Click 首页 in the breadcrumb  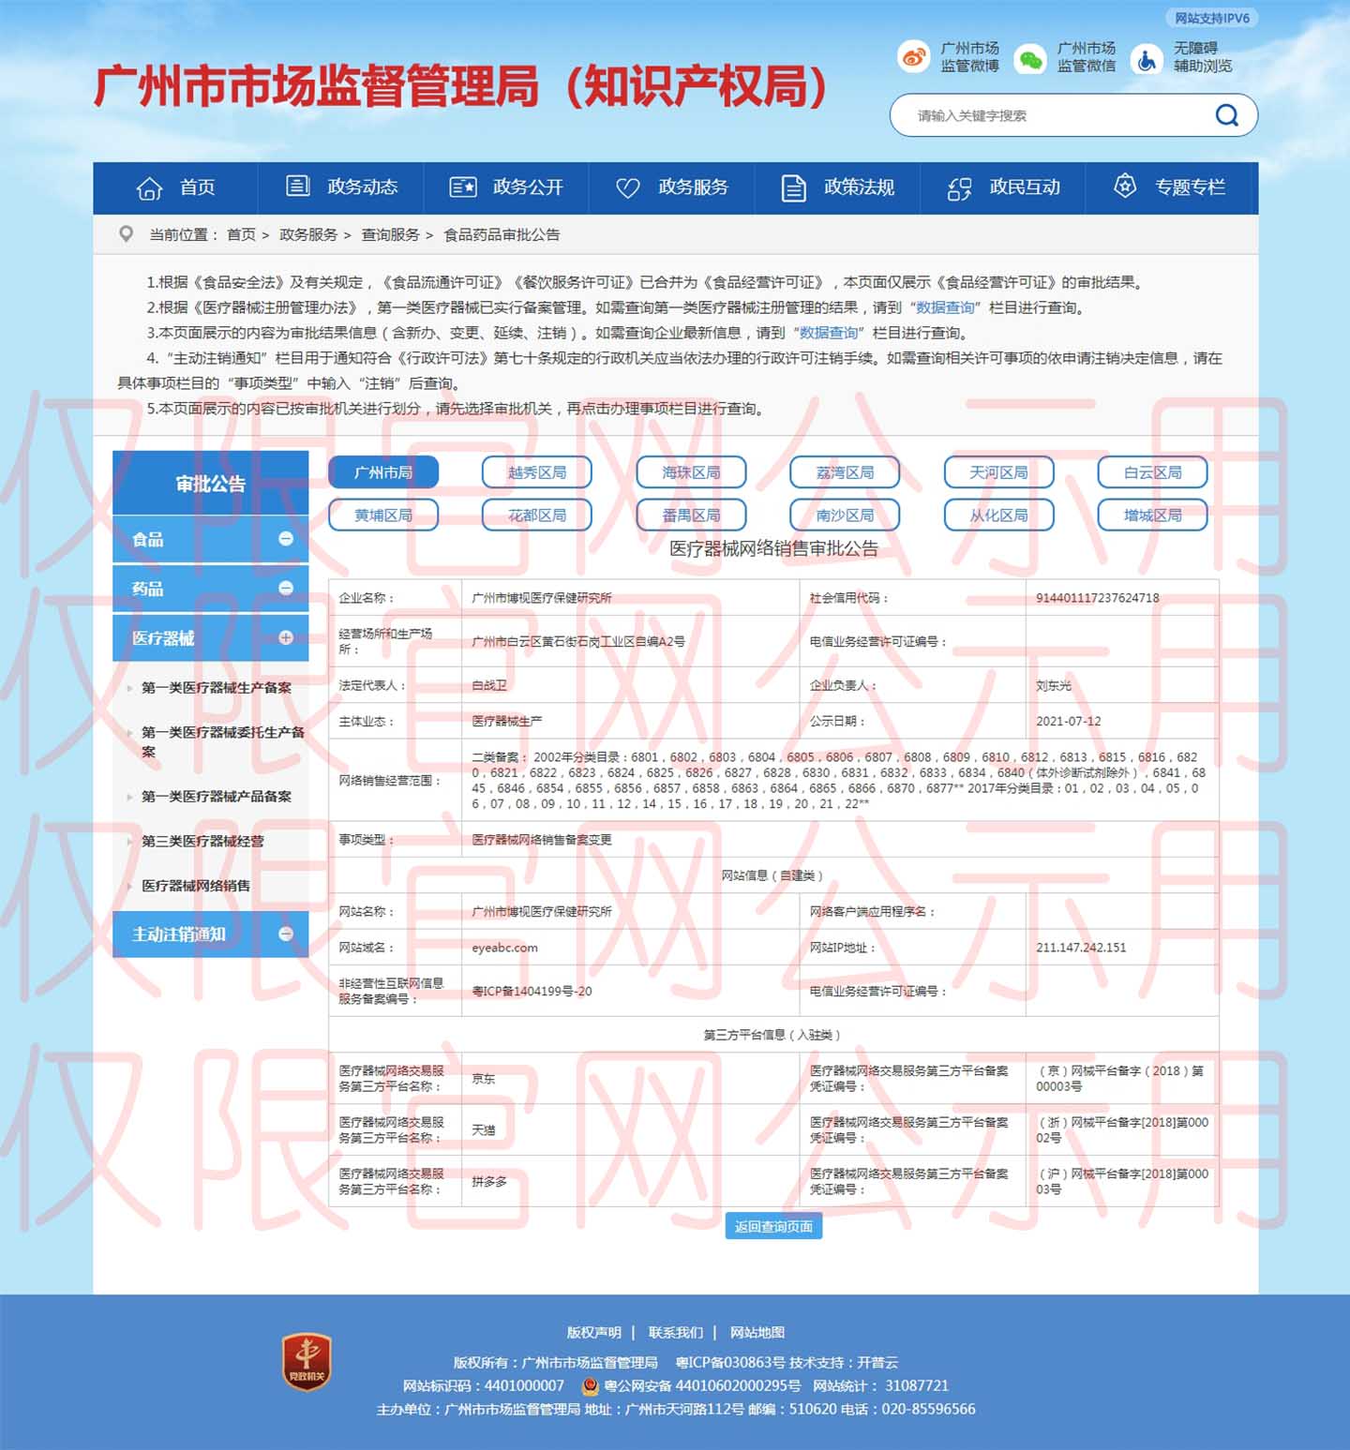pos(241,234)
